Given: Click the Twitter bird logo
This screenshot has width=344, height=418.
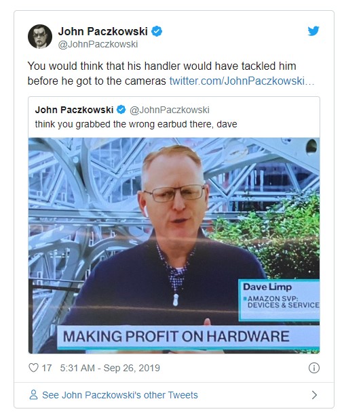Looking at the screenshot, I should (x=313, y=31).
